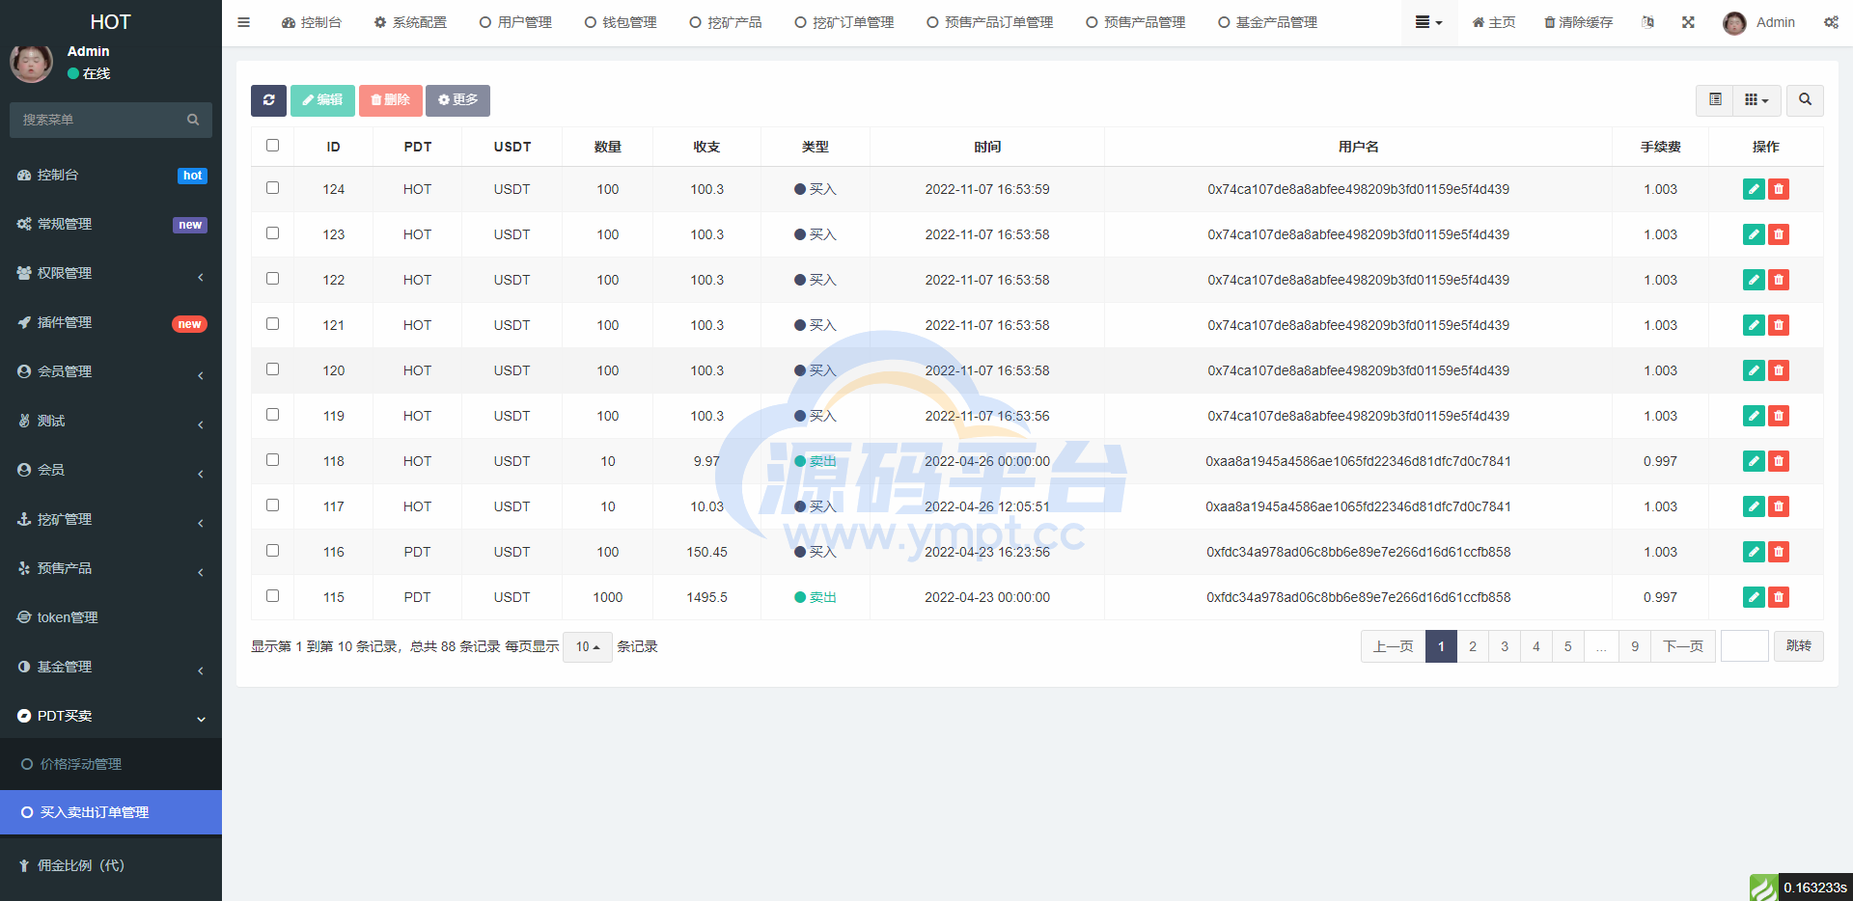This screenshot has height=901, width=1853.
Task: Click the language translate icon in header
Action: [1647, 22]
